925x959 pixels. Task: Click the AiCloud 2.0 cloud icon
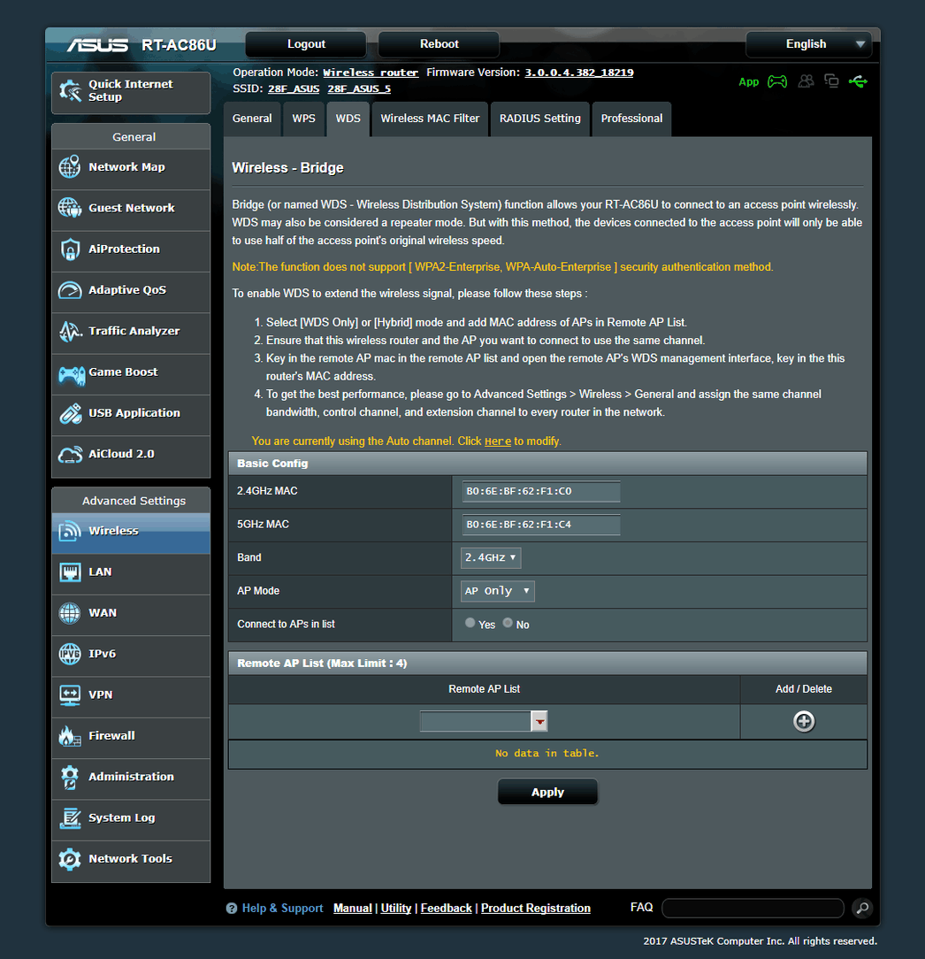70,455
